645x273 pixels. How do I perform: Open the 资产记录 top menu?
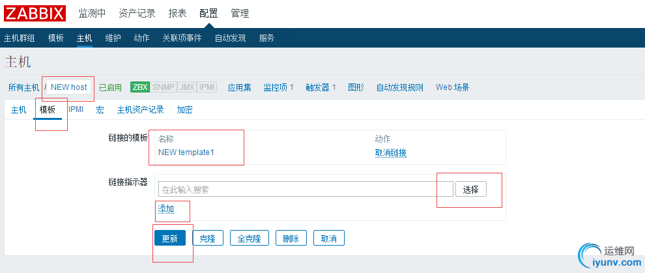pos(137,13)
